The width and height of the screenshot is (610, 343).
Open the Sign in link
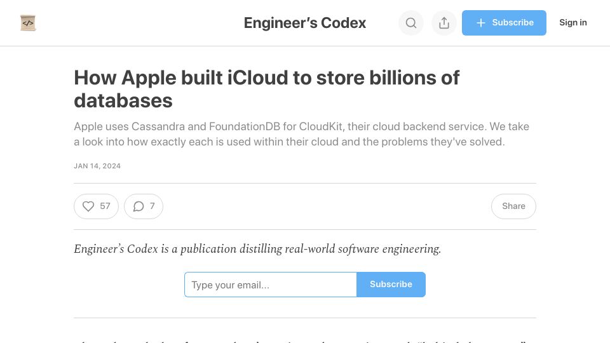pyautogui.click(x=573, y=23)
